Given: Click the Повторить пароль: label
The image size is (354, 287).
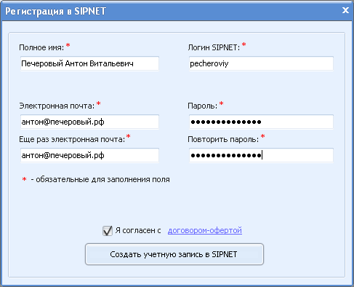Looking at the screenshot, I should click(223, 139).
